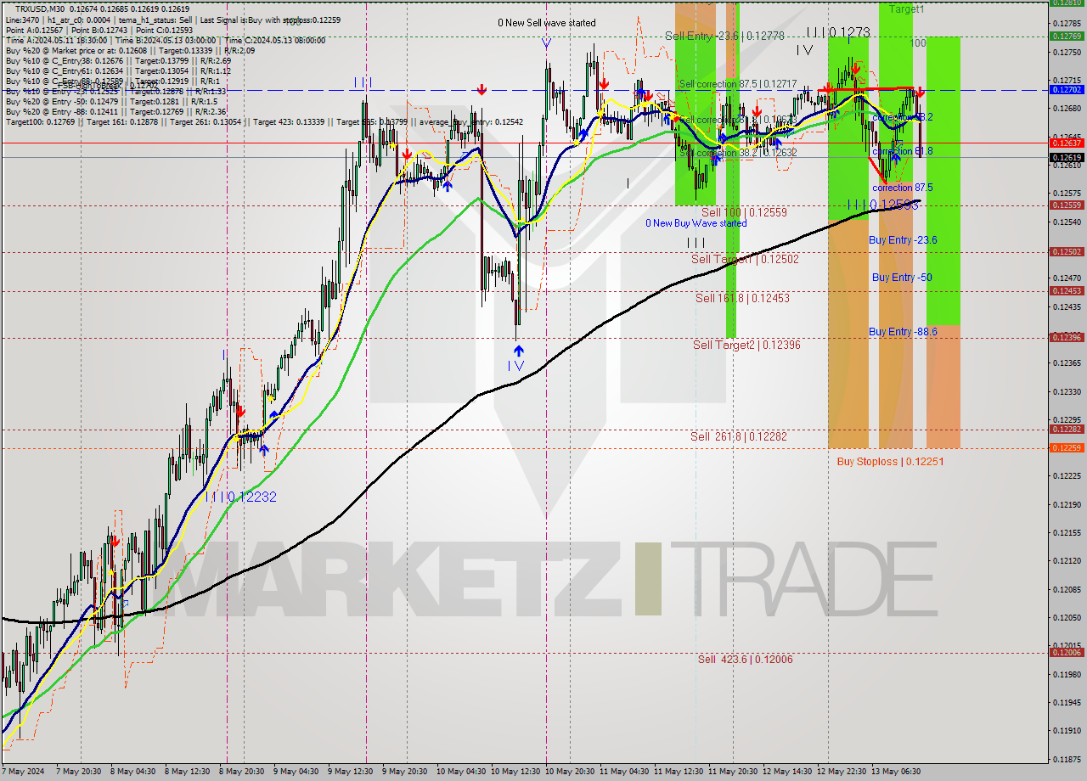The image size is (1087, 781).
Task: Click the '7 May 2024' time axis label
Action: [22, 772]
